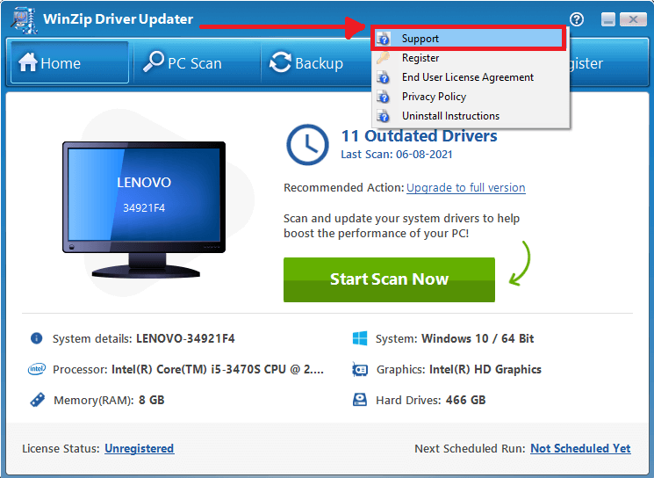Click the info icon by System details
654x478 pixels.
coord(36,338)
